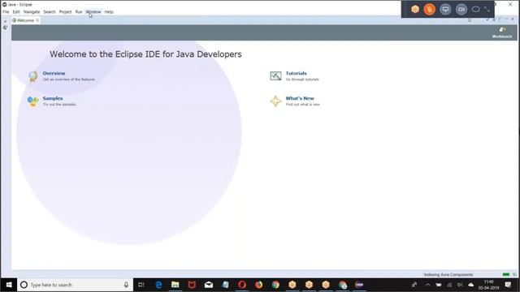The image size is (520, 292).
Task: Open the Project menu
Action: pos(65,12)
